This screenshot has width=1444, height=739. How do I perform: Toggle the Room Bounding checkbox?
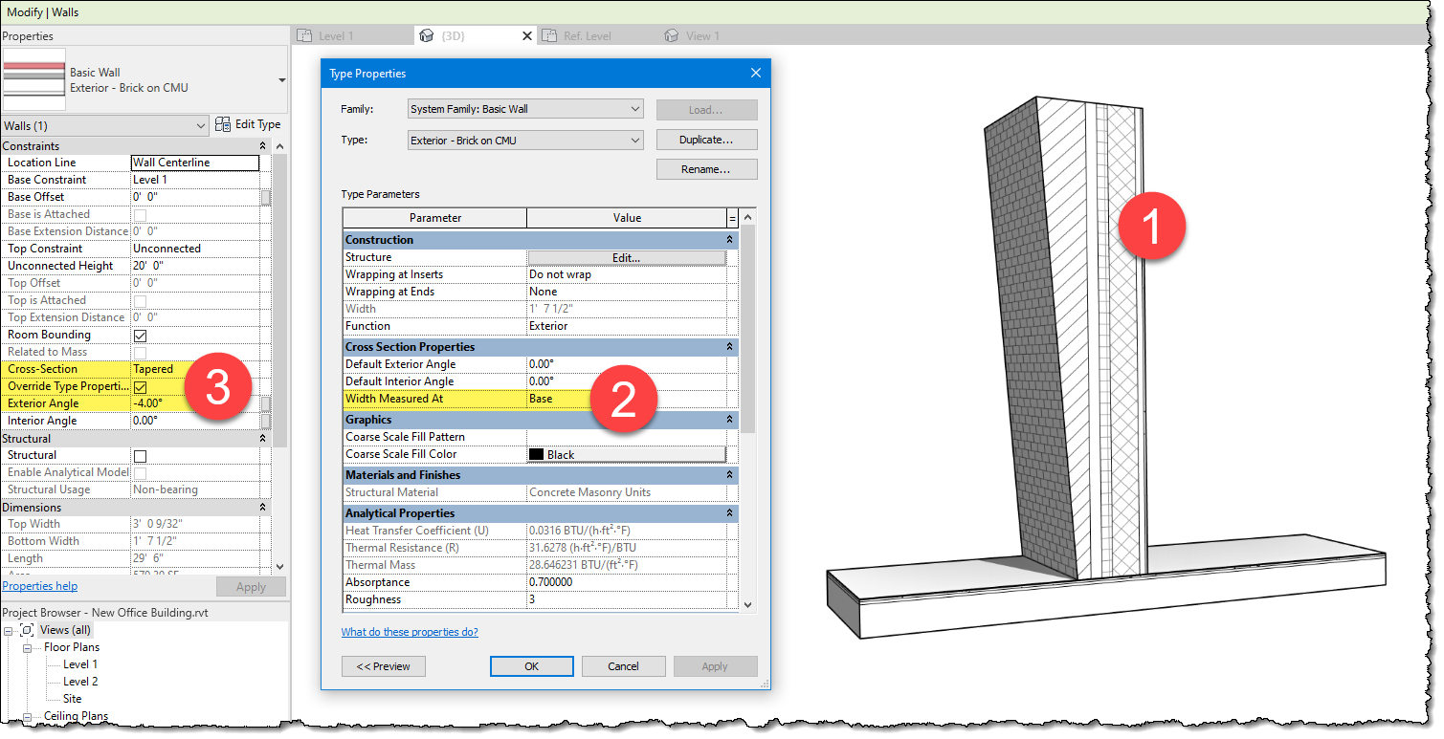click(x=140, y=335)
